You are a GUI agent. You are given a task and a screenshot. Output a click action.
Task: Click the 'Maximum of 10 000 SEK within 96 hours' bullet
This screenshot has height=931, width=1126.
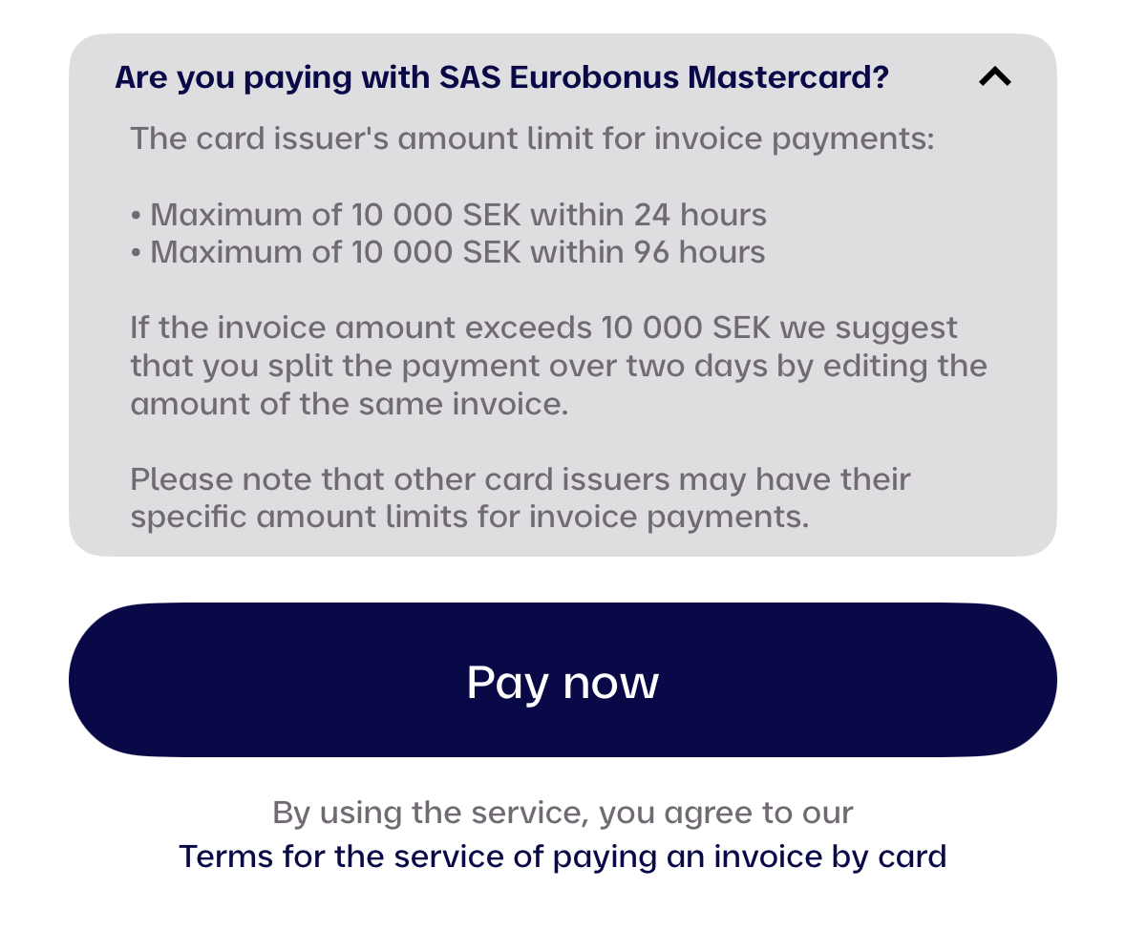[449, 252]
